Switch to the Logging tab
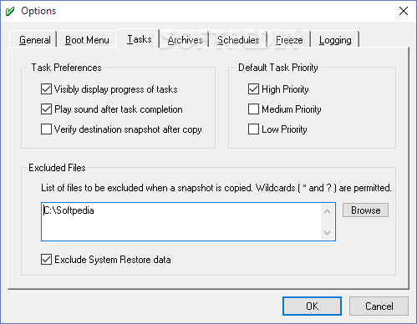 click(335, 40)
